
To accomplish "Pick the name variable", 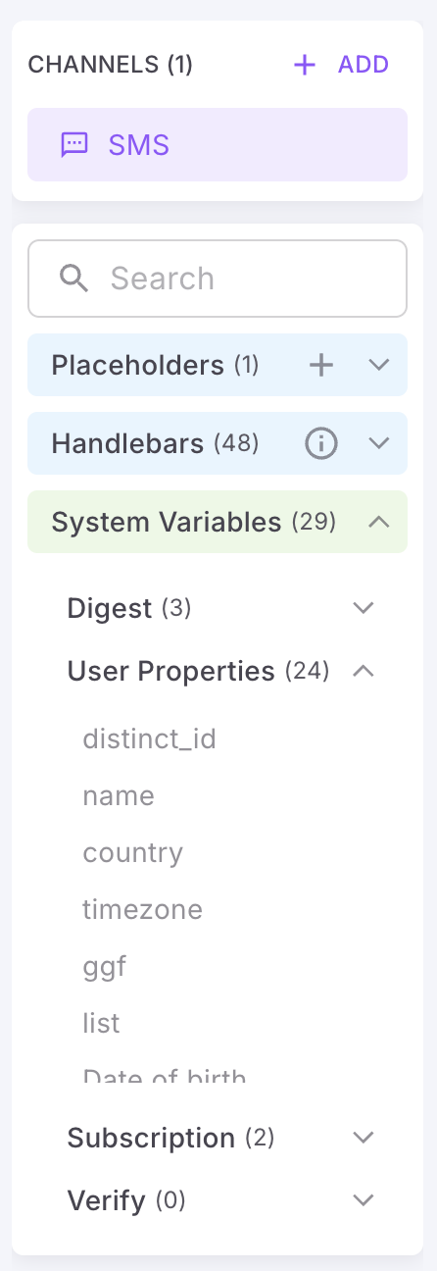I will click(119, 795).
